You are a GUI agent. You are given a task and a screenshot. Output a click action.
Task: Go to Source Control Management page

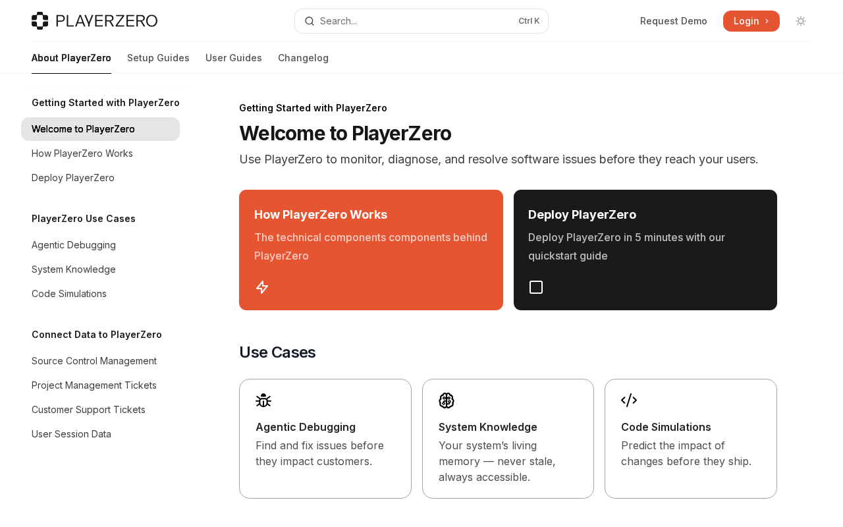(94, 361)
